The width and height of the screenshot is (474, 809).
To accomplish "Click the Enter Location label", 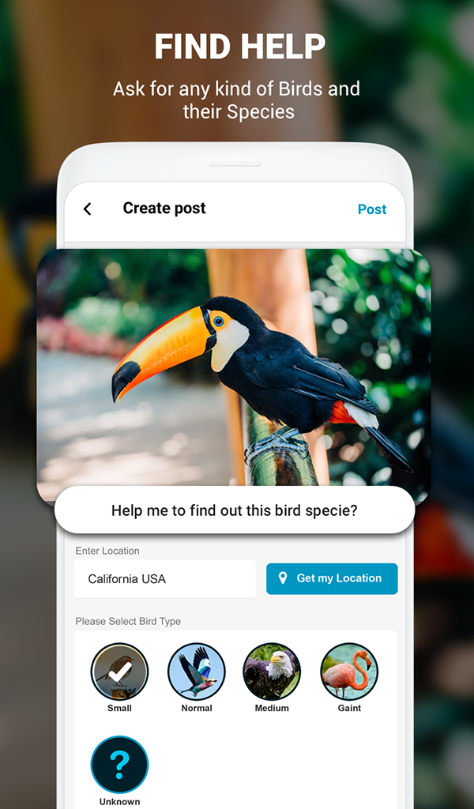I will [x=107, y=551].
